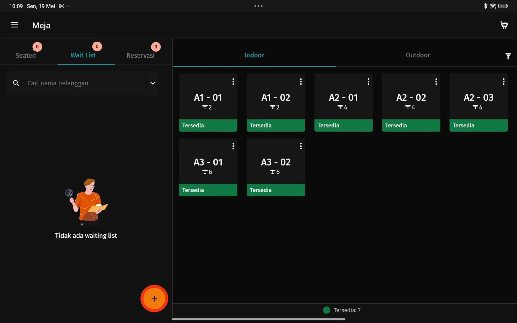
Task: Select the Wait List tab
Action: click(x=83, y=55)
